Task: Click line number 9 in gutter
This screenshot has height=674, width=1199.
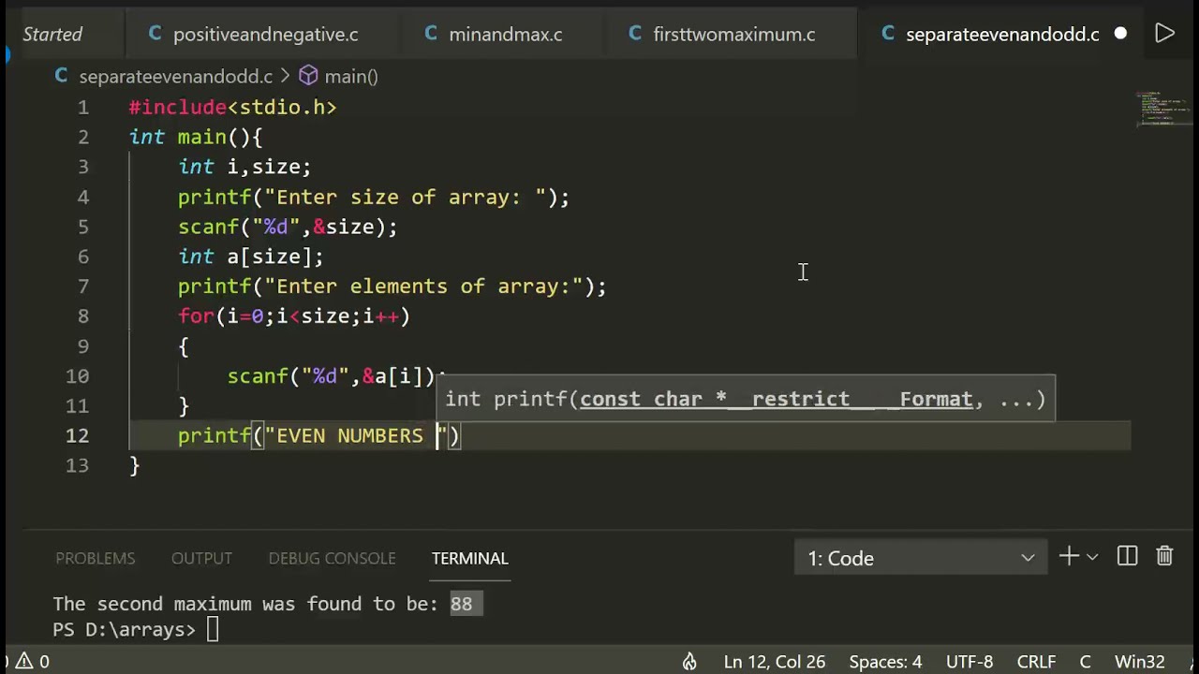Action: tap(83, 346)
